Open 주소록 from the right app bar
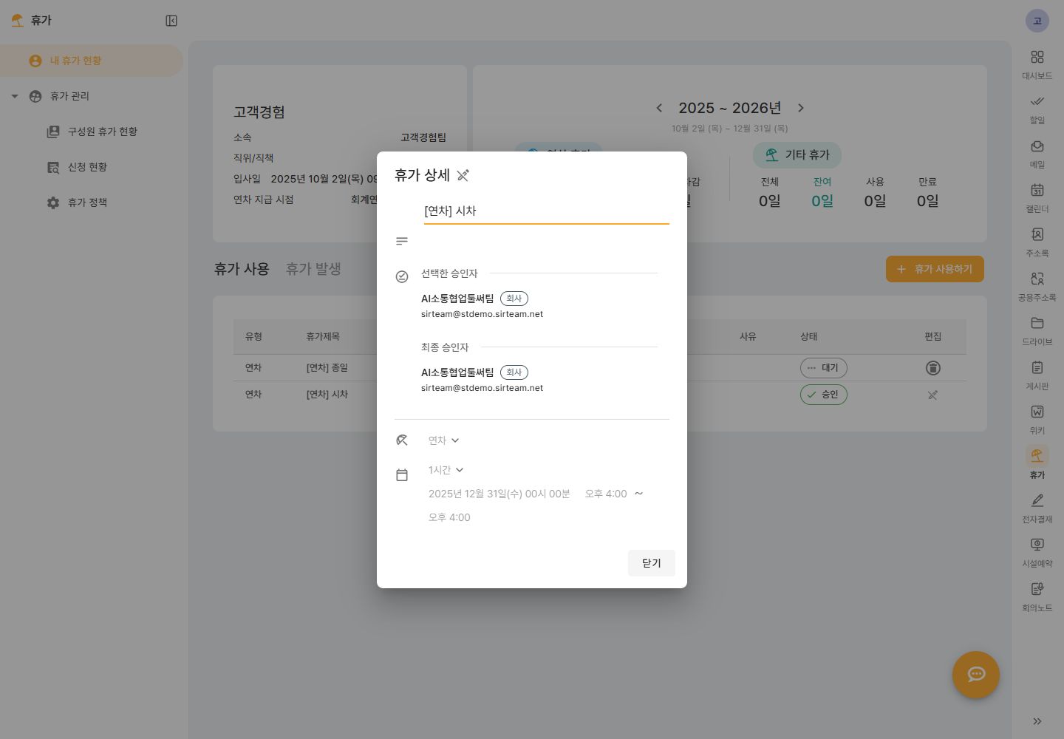Viewport: 1064px width, 739px height. pyautogui.click(x=1037, y=242)
